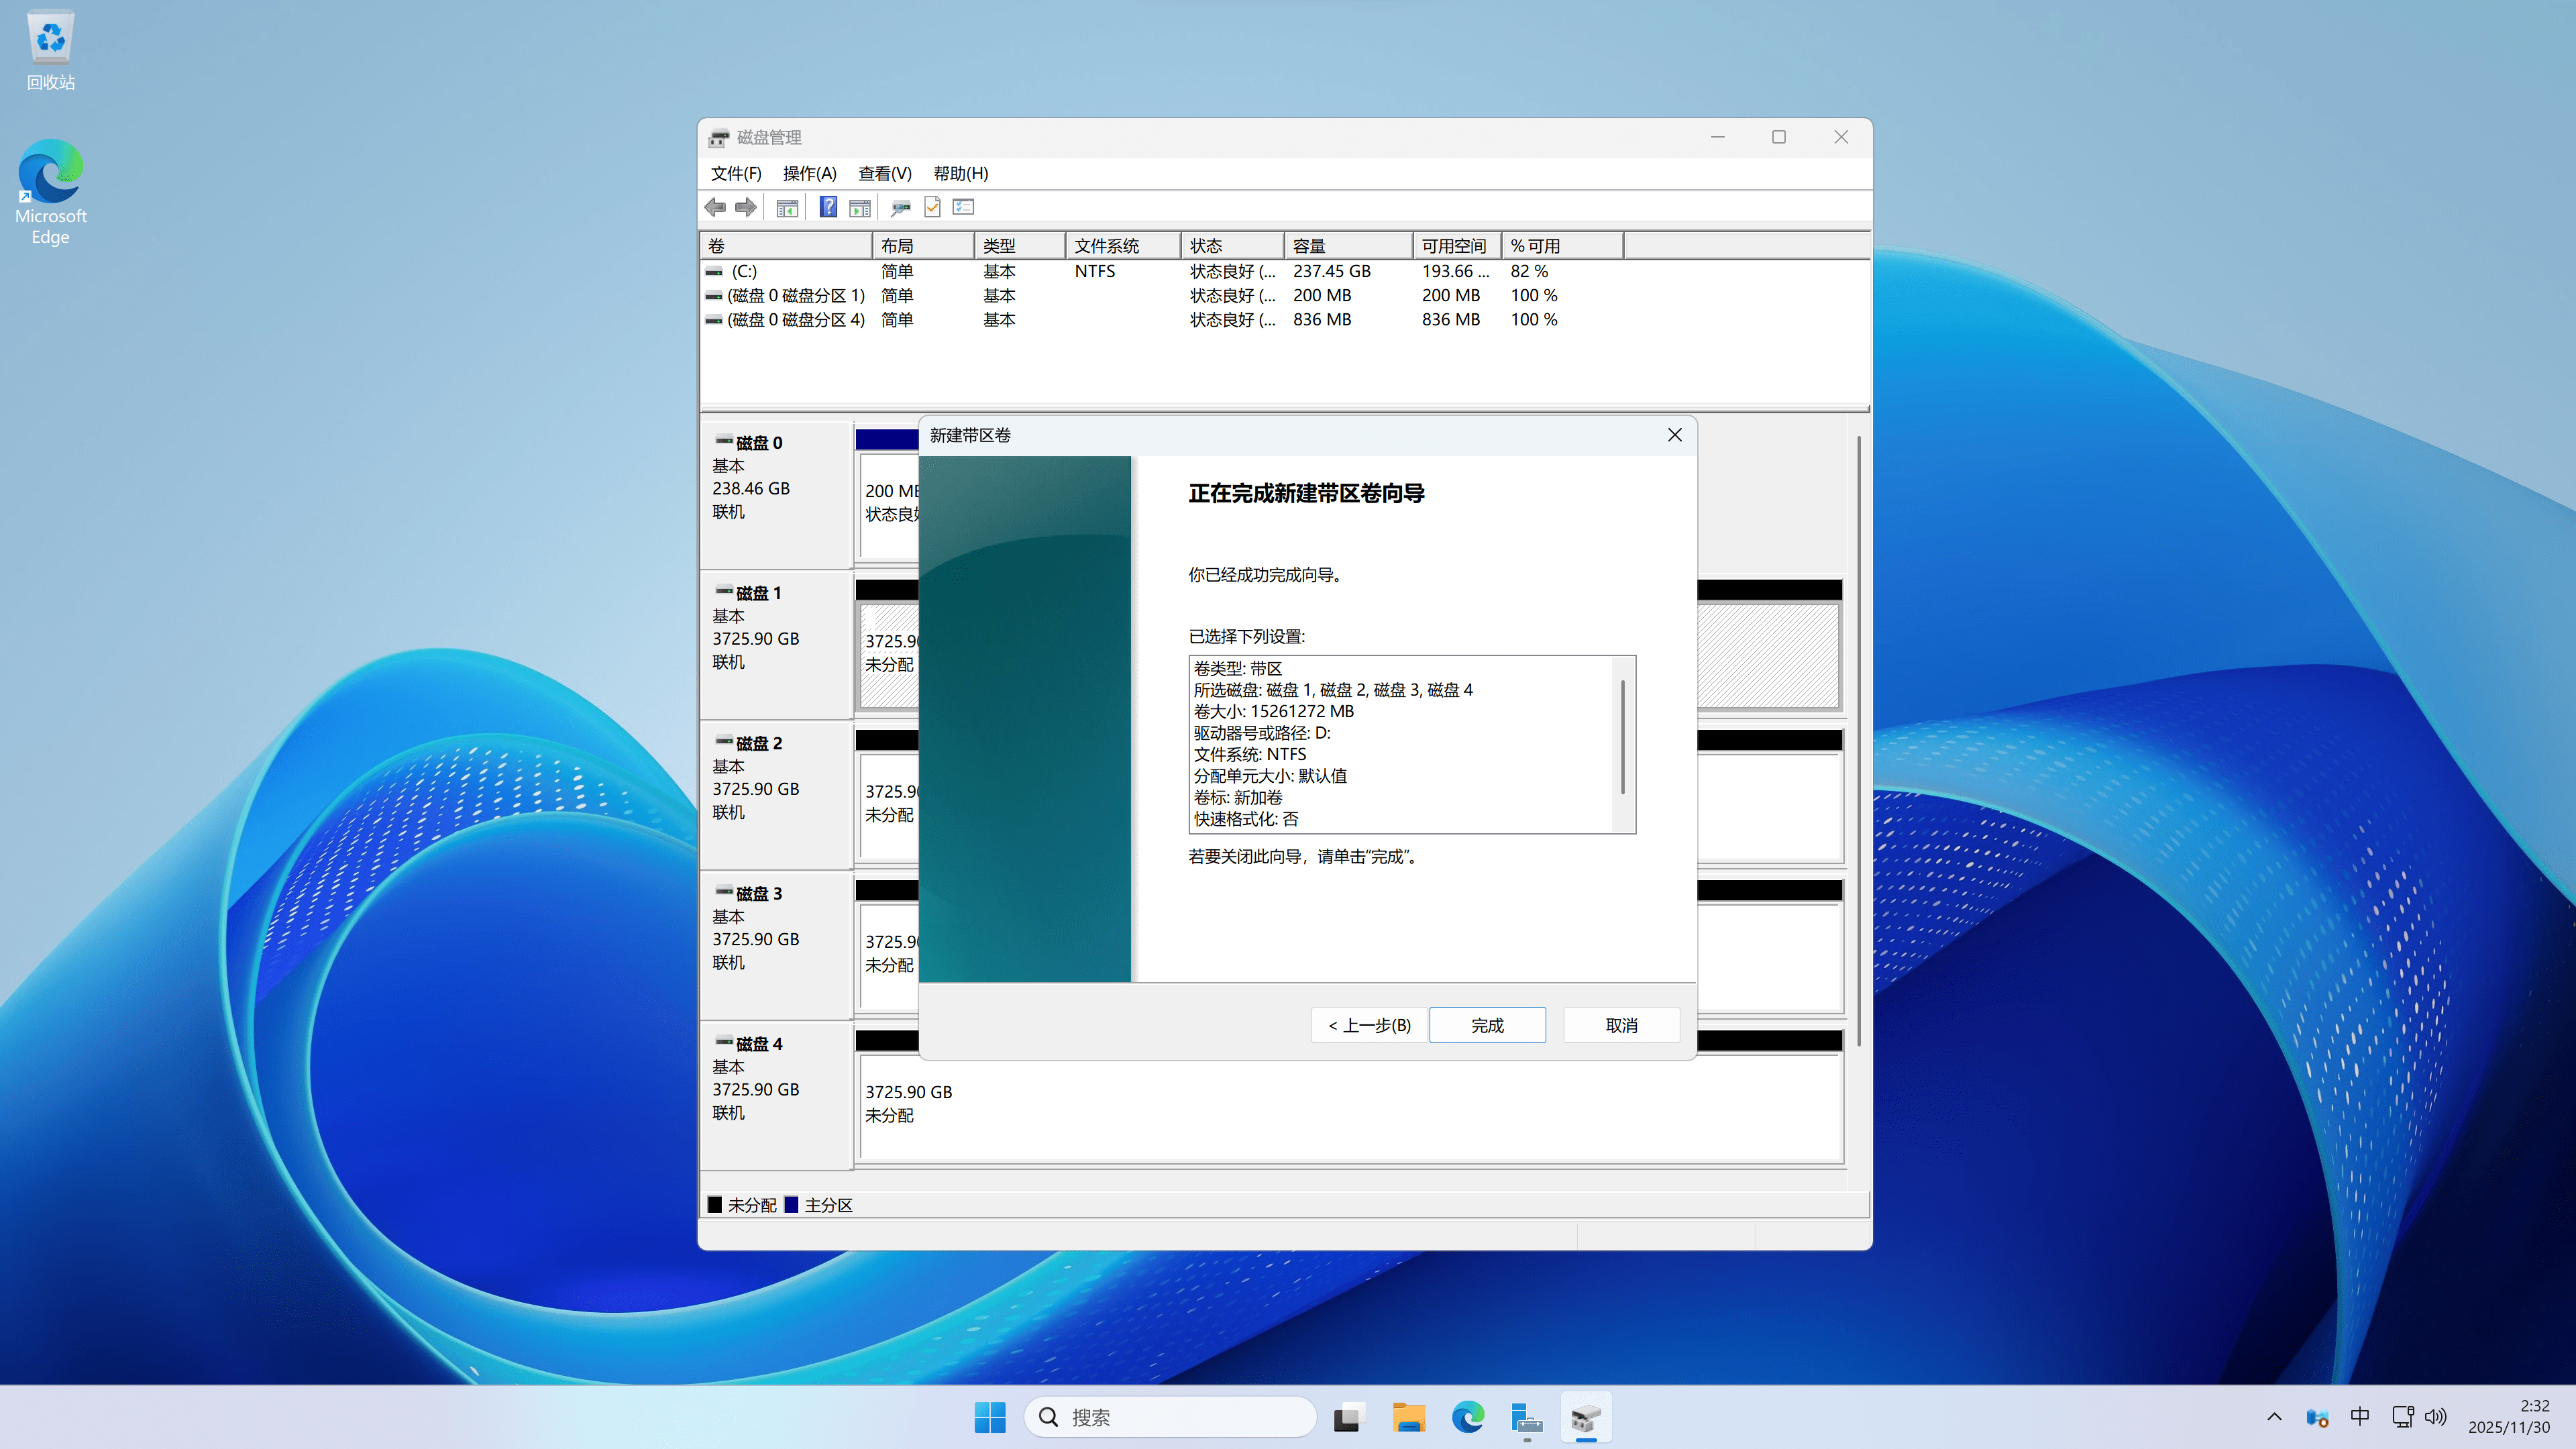Cancel the wizard with the 取消 button
Image resolution: width=2576 pixels, height=1449 pixels.
click(1620, 1025)
